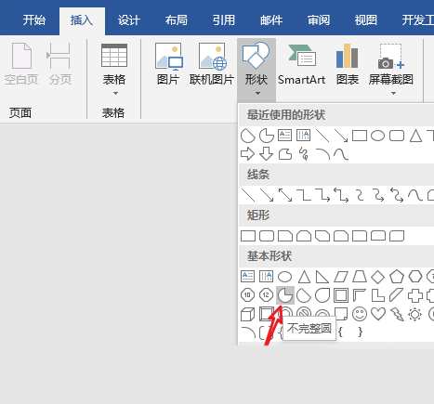Insert vertical text box from recently used shapes
Image resolution: width=434 pixels, height=404 pixels.
point(304,136)
